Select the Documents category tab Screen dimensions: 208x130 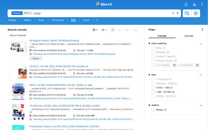[x=58, y=20]
